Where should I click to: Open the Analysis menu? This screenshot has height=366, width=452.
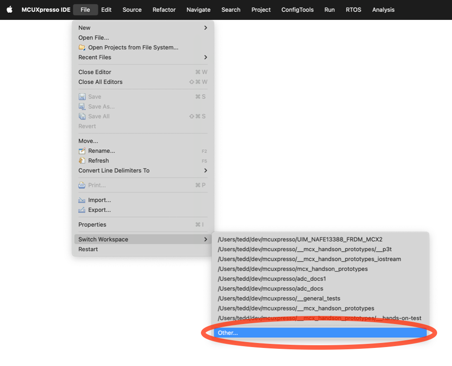383,10
